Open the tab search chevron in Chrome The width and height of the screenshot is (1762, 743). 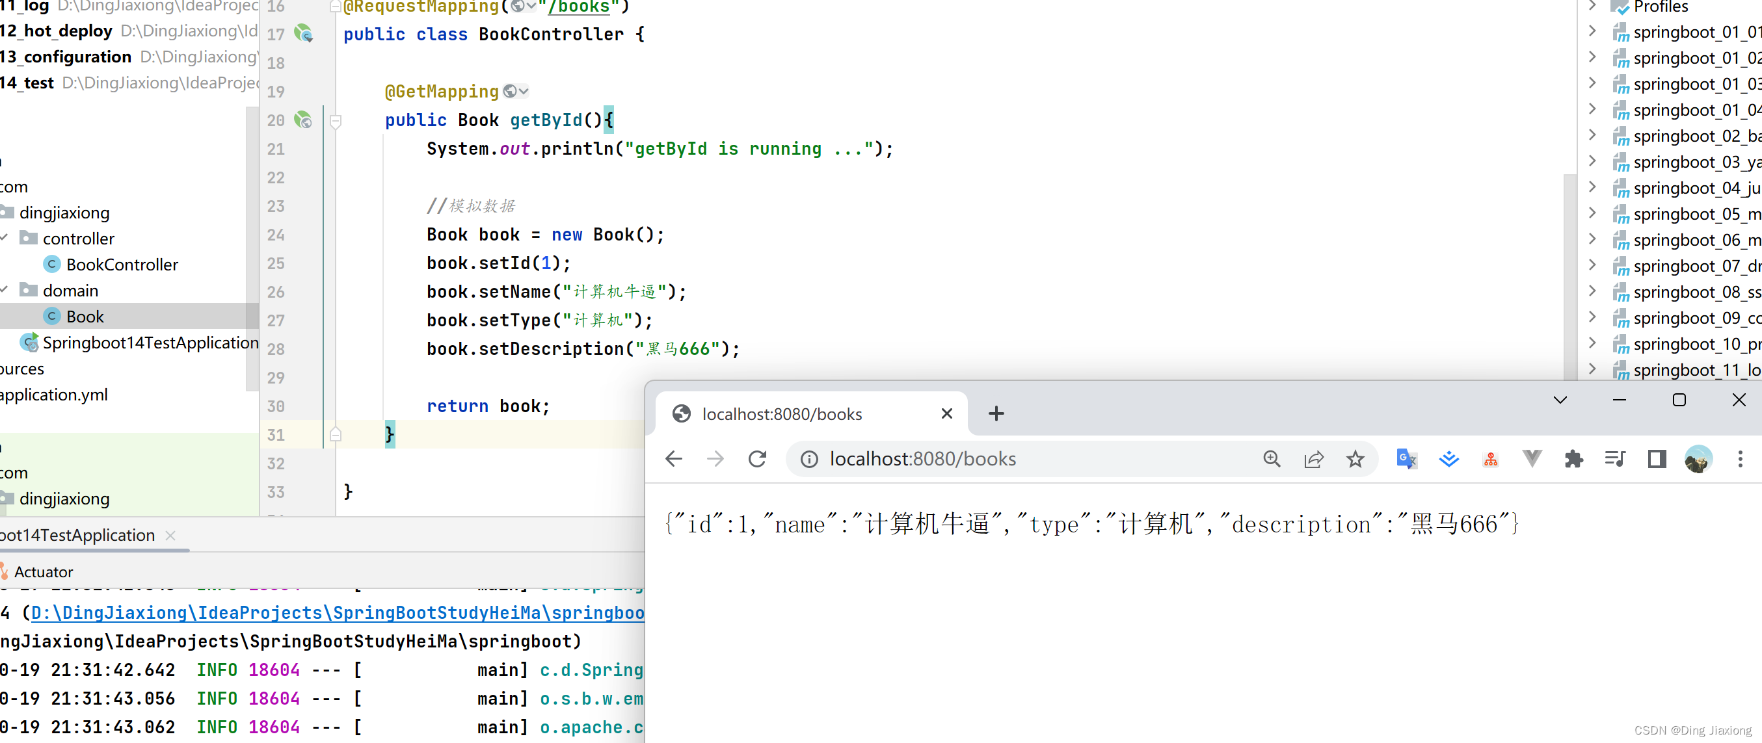coord(1560,400)
